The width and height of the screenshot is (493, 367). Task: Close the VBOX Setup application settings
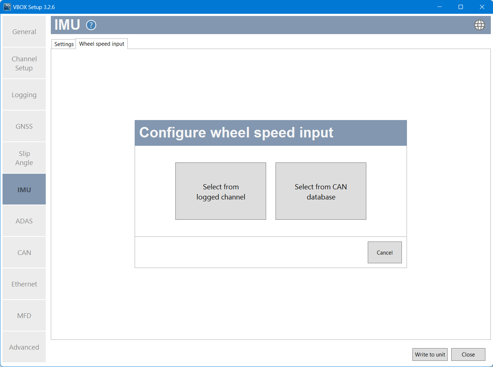click(468, 354)
